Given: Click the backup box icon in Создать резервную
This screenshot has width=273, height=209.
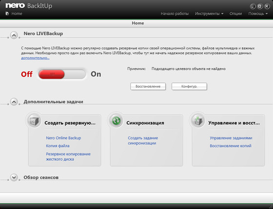Looking at the screenshot, I should click(x=34, y=121).
